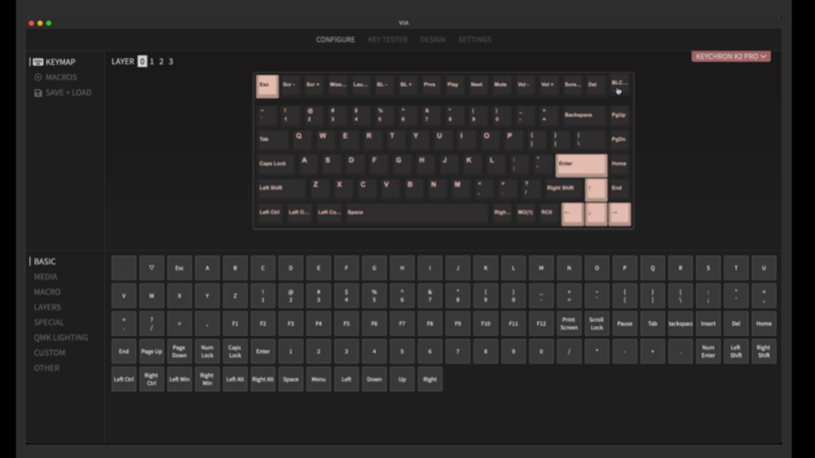The width and height of the screenshot is (815, 458).
Task: Pick the F12 keycode
Action: pyautogui.click(x=541, y=324)
